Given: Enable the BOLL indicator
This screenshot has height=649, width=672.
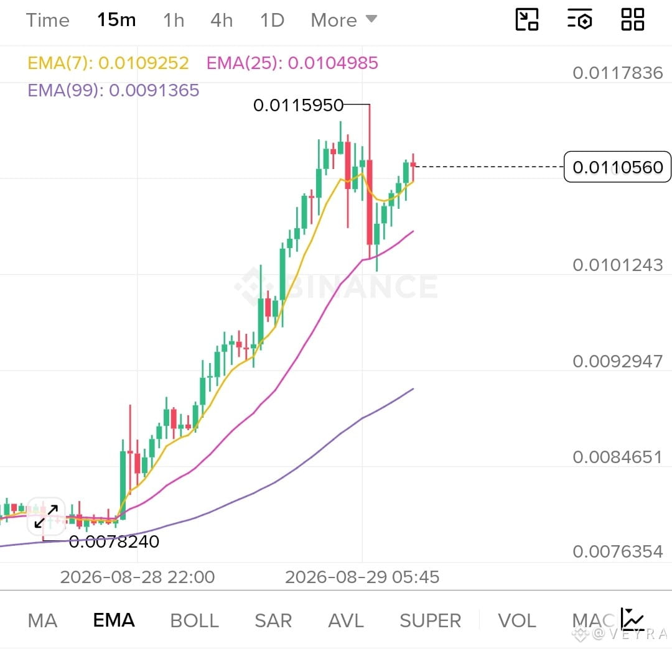Looking at the screenshot, I should (195, 620).
